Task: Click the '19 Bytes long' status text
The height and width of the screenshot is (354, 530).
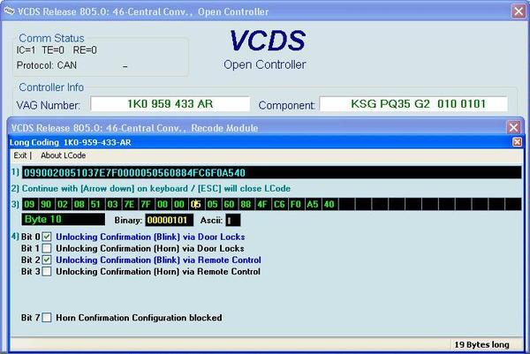Action: (481, 344)
